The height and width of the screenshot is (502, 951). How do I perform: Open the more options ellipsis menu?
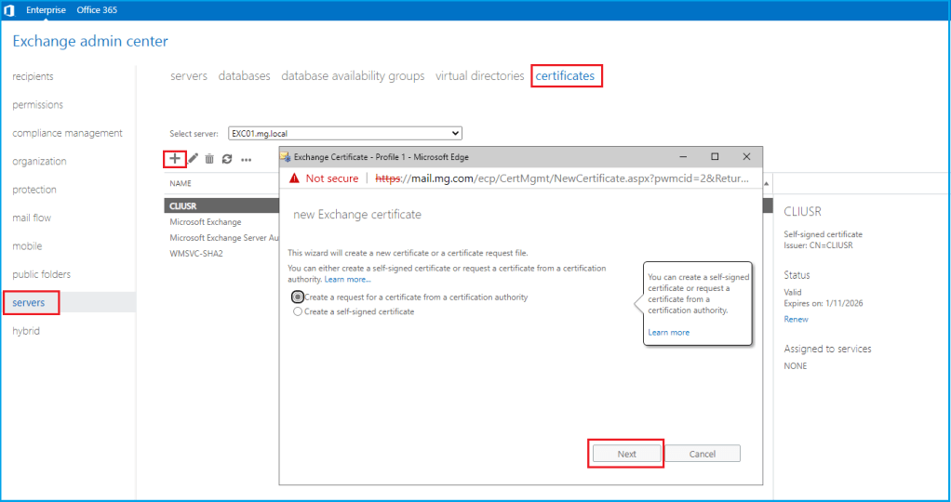(247, 160)
